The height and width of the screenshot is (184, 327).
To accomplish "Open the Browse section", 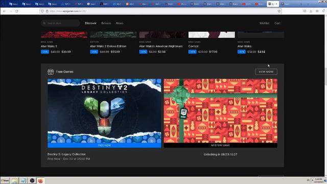I will (106, 23).
